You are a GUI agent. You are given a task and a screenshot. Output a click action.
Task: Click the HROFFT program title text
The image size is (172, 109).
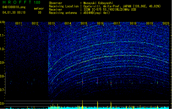point(17,2)
